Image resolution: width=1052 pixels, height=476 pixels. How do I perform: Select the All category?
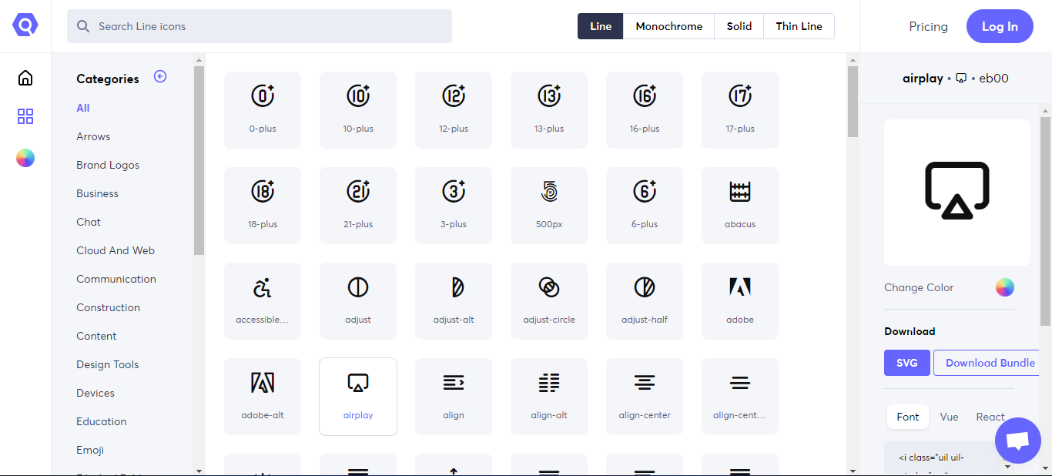coord(83,108)
